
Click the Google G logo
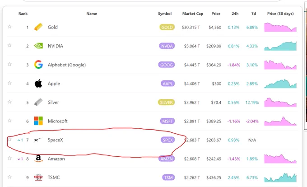pos(38,65)
